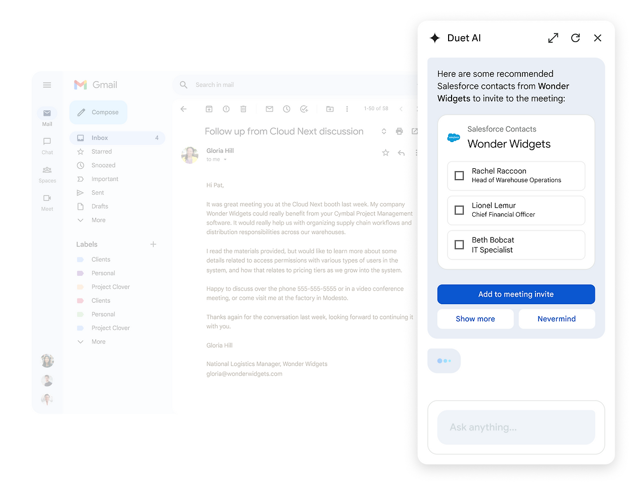Screen dimensions: 643x493
Task: Close the Duet AI panel
Action: pos(598,38)
